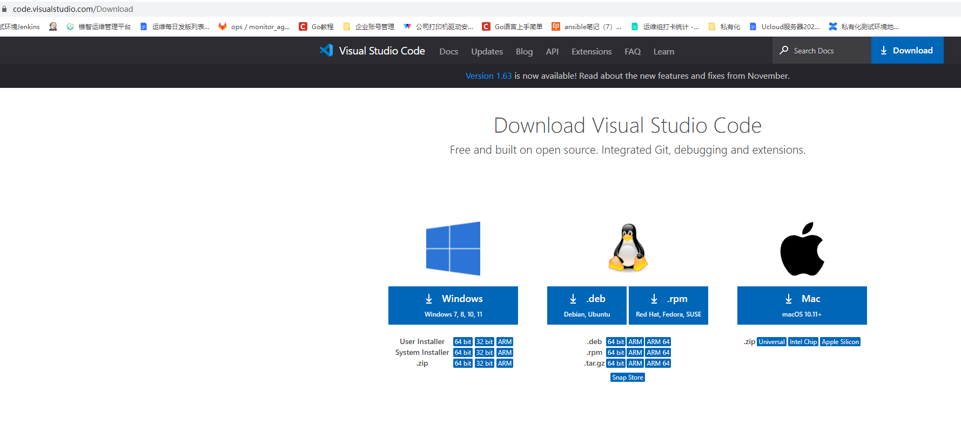Open the Ucloud服务器 bookmark
This screenshot has width=961, height=446.
coord(785,26)
